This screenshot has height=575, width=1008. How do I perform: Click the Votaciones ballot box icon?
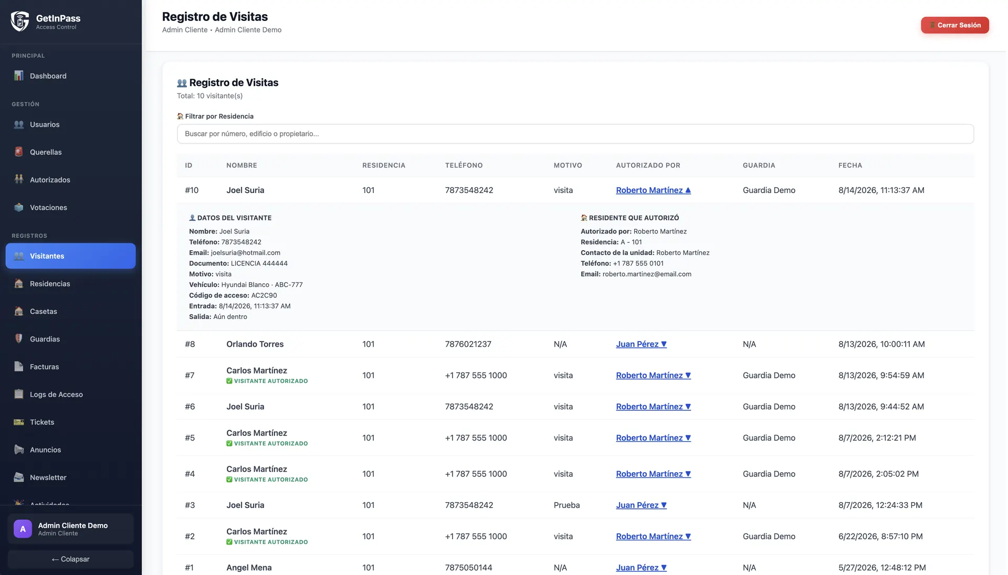[x=19, y=207]
